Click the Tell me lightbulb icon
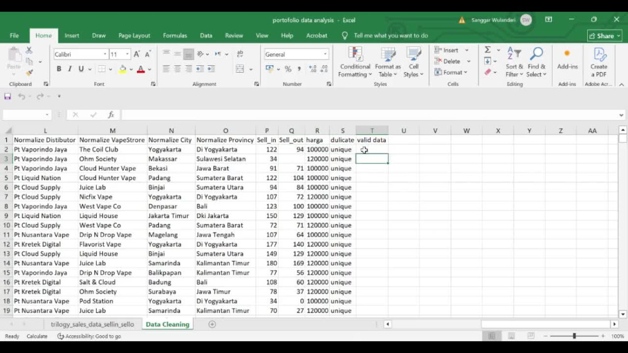 pos(345,36)
